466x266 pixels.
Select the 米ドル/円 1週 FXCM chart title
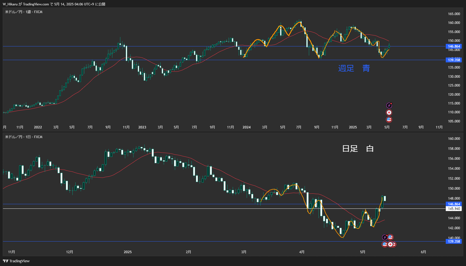pyautogui.click(x=24, y=12)
